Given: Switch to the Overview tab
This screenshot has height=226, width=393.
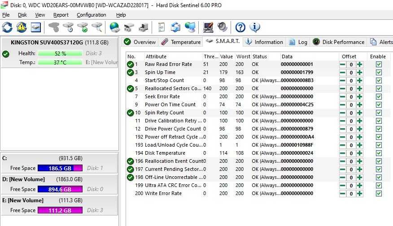Looking at the screenshot, I should [x=140, y=42].
